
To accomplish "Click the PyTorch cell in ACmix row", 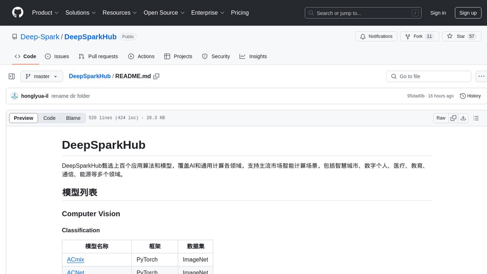I will 155,259.
